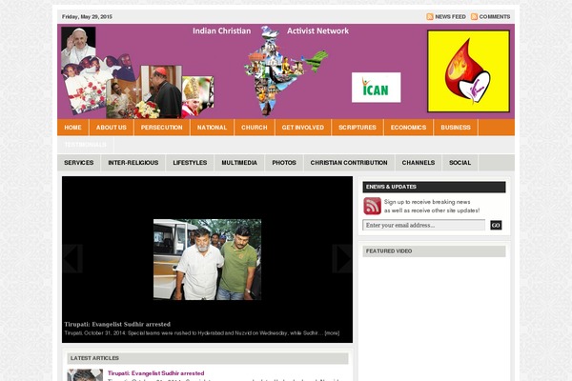Viewport: 572px width, 381px height.
Task: Go to previous slide with left arrow
Action: (72, 258)
